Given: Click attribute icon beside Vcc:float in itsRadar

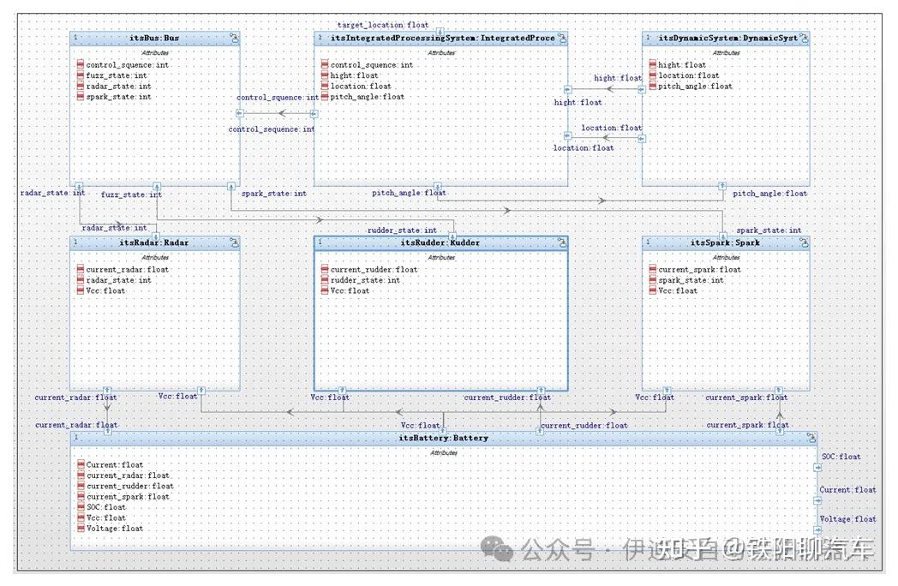Looking at the screenshot, I should (81, 290).
